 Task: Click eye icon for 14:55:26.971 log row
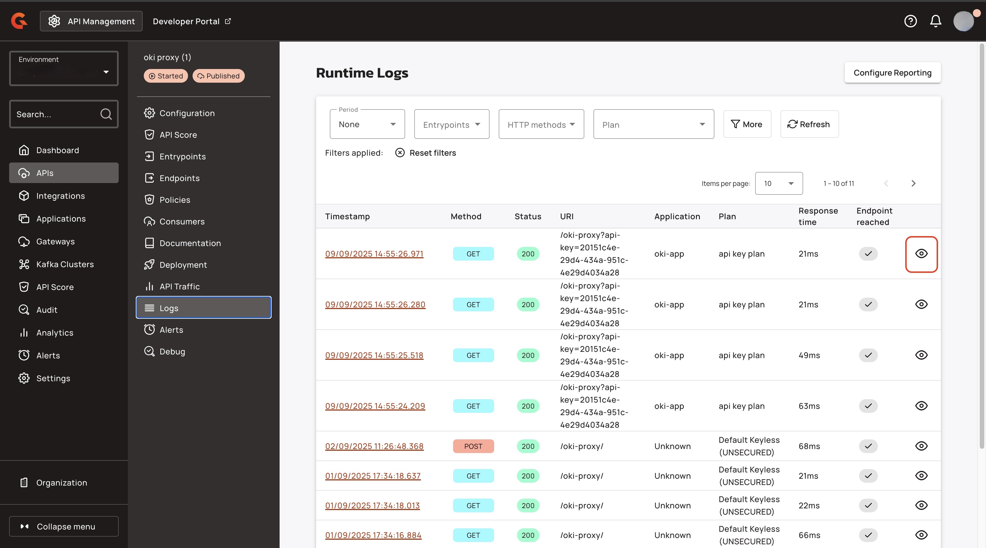pyautogui.click(x=921, y=253)
